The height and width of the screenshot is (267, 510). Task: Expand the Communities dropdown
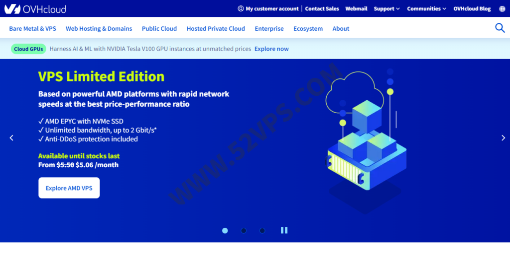click(426, 9)
